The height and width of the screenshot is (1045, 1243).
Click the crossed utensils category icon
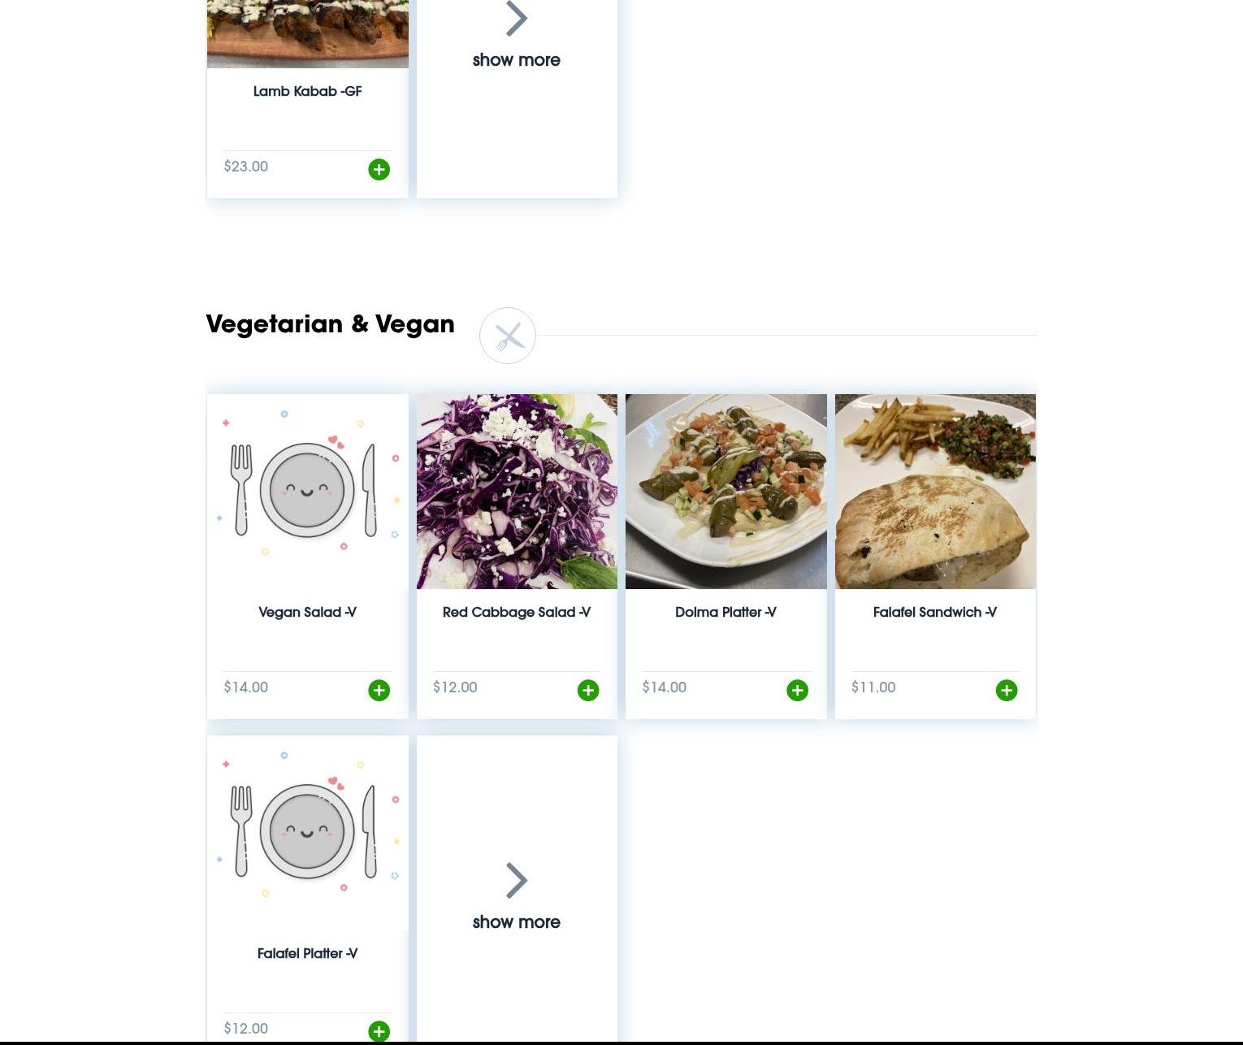point(508,336)
